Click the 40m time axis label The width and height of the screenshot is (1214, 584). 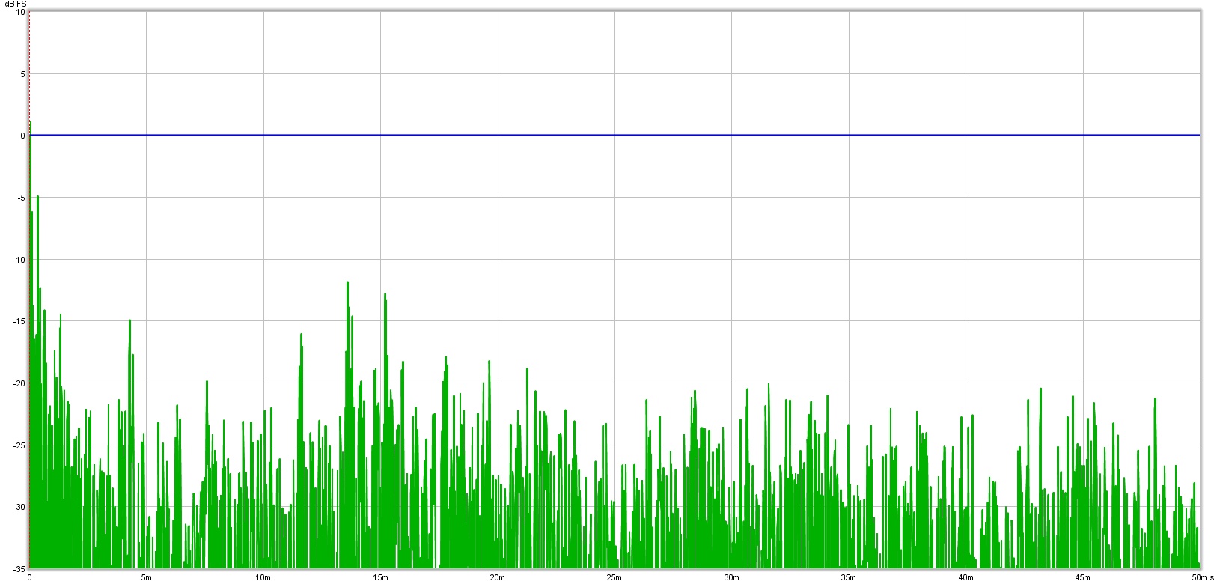[966, 577]
